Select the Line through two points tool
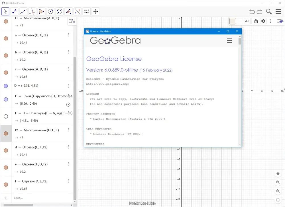The width and height of the screenshot is (285, 207). [23, 12]
